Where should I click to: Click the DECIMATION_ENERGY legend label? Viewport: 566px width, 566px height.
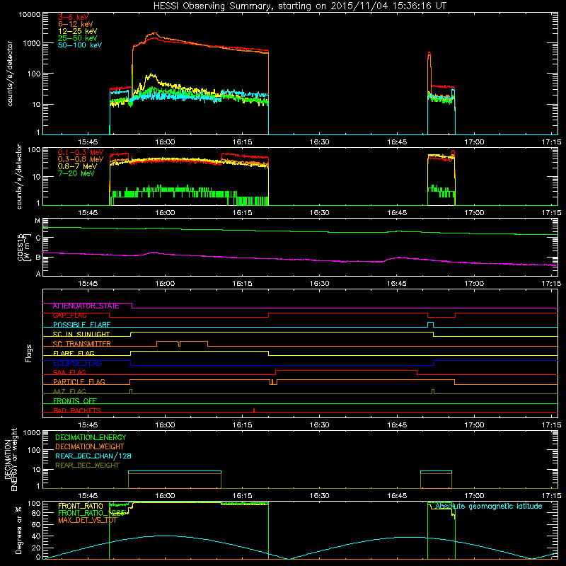coord(91,437)
